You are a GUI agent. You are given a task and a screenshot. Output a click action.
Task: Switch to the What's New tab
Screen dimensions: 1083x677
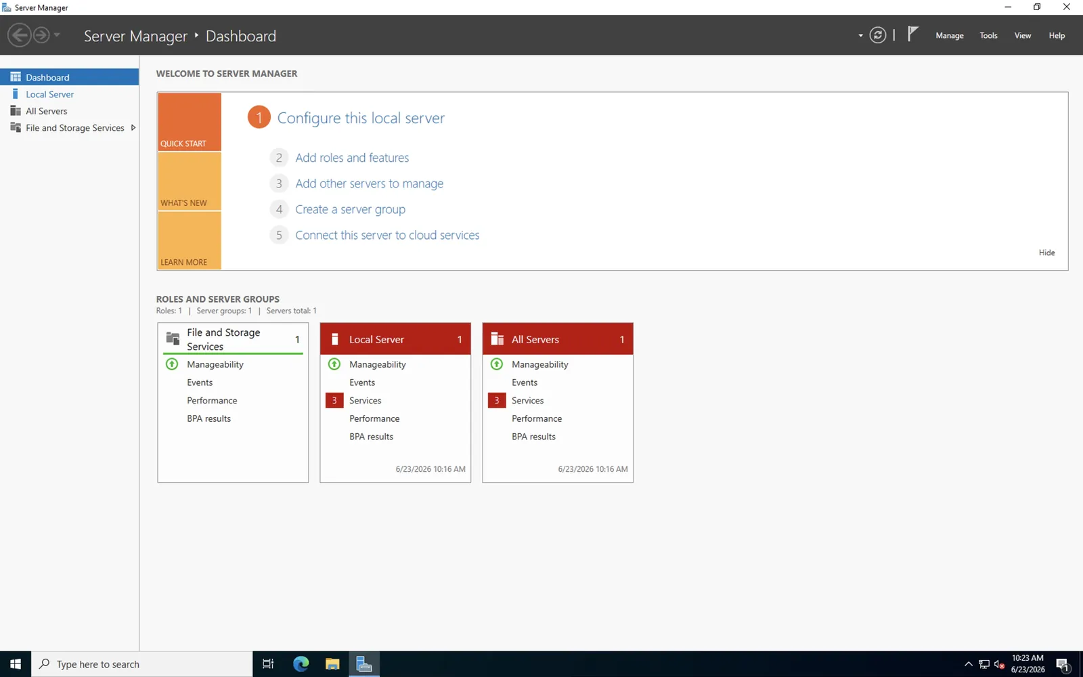coord(190,181)
